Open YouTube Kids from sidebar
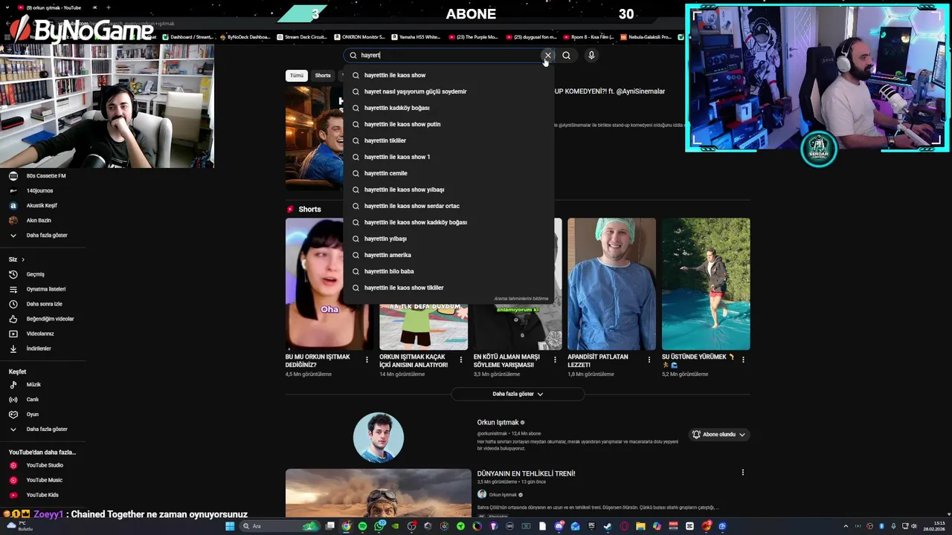This screenshot has height=535, width=952. [x=43, y=495]
